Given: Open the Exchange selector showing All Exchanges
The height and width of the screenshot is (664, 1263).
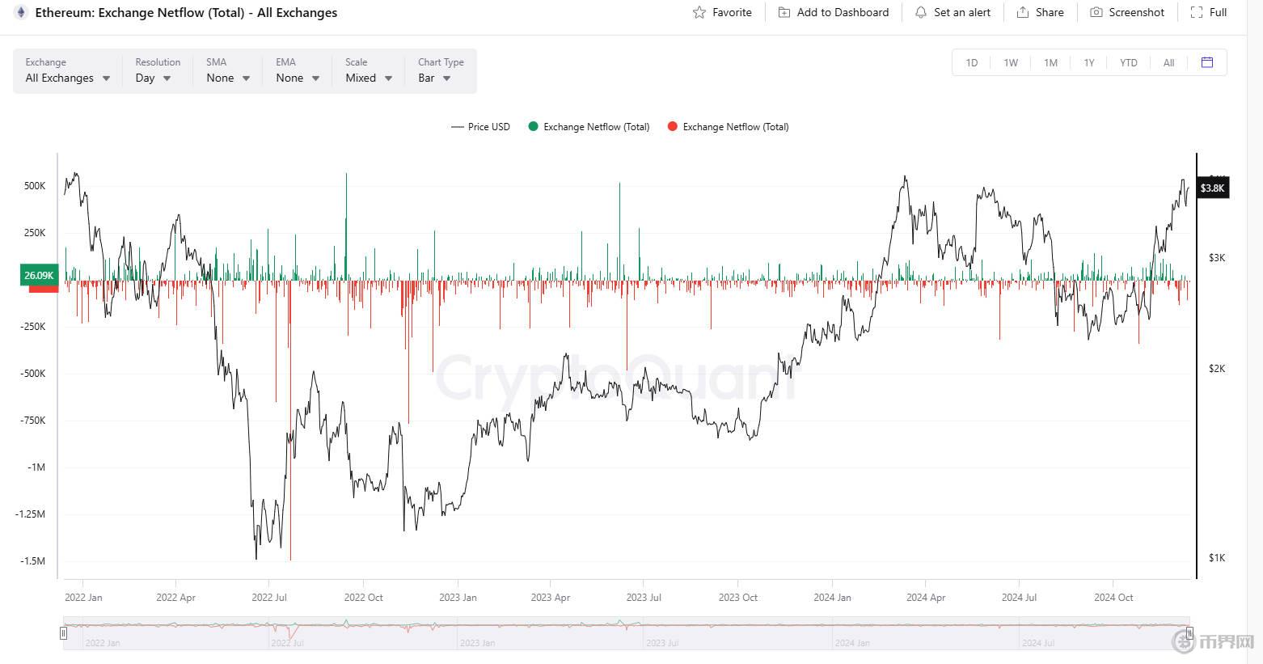Looking at the screenshot, I should [x=66, y=78].
